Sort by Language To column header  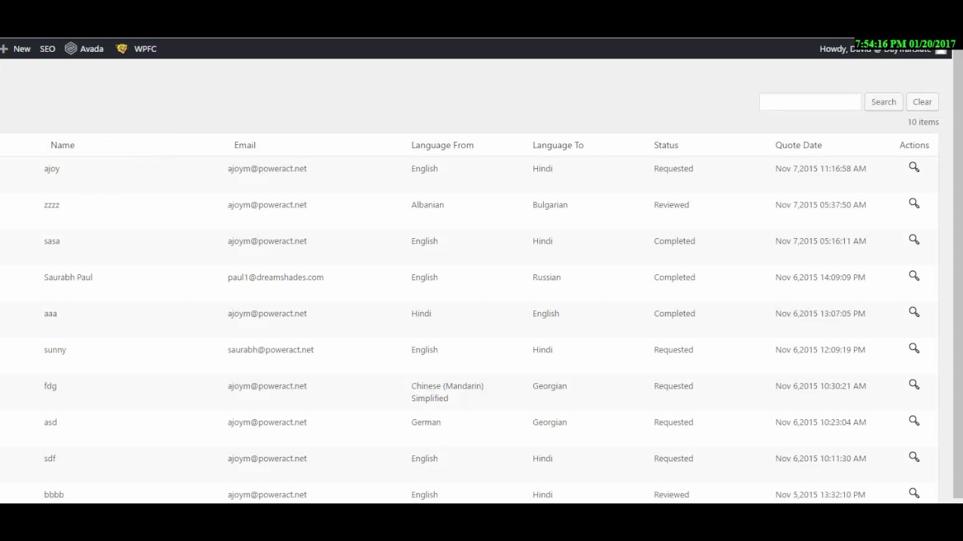tap(558, 145)
